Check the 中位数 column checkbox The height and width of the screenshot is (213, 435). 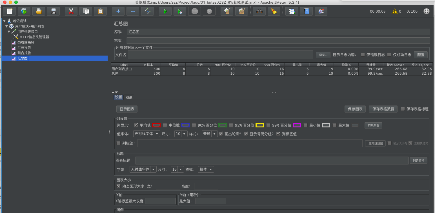pos(165,125)
